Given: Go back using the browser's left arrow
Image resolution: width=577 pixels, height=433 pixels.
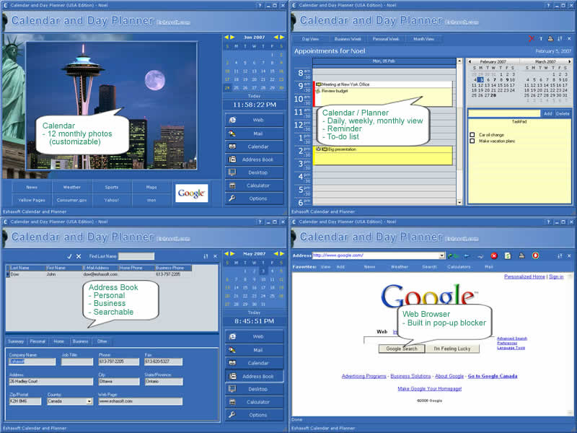Looking at the screenshot, I should tap(467, 255).
